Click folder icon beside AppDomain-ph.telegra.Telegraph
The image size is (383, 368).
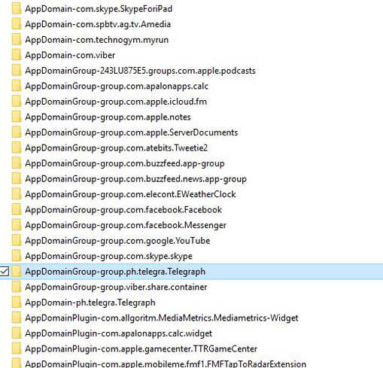[x=17, y=303]
